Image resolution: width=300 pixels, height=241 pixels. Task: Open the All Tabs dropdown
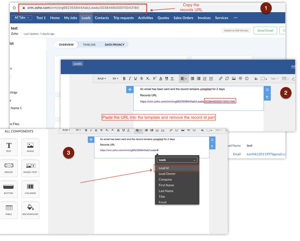[22, 18]
